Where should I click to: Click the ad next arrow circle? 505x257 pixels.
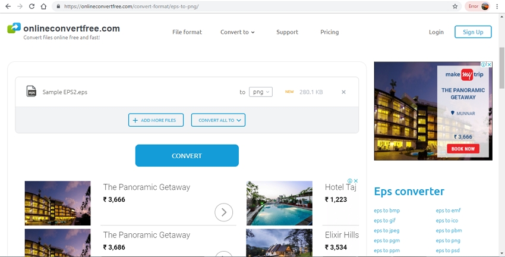(x=223, y=212)
